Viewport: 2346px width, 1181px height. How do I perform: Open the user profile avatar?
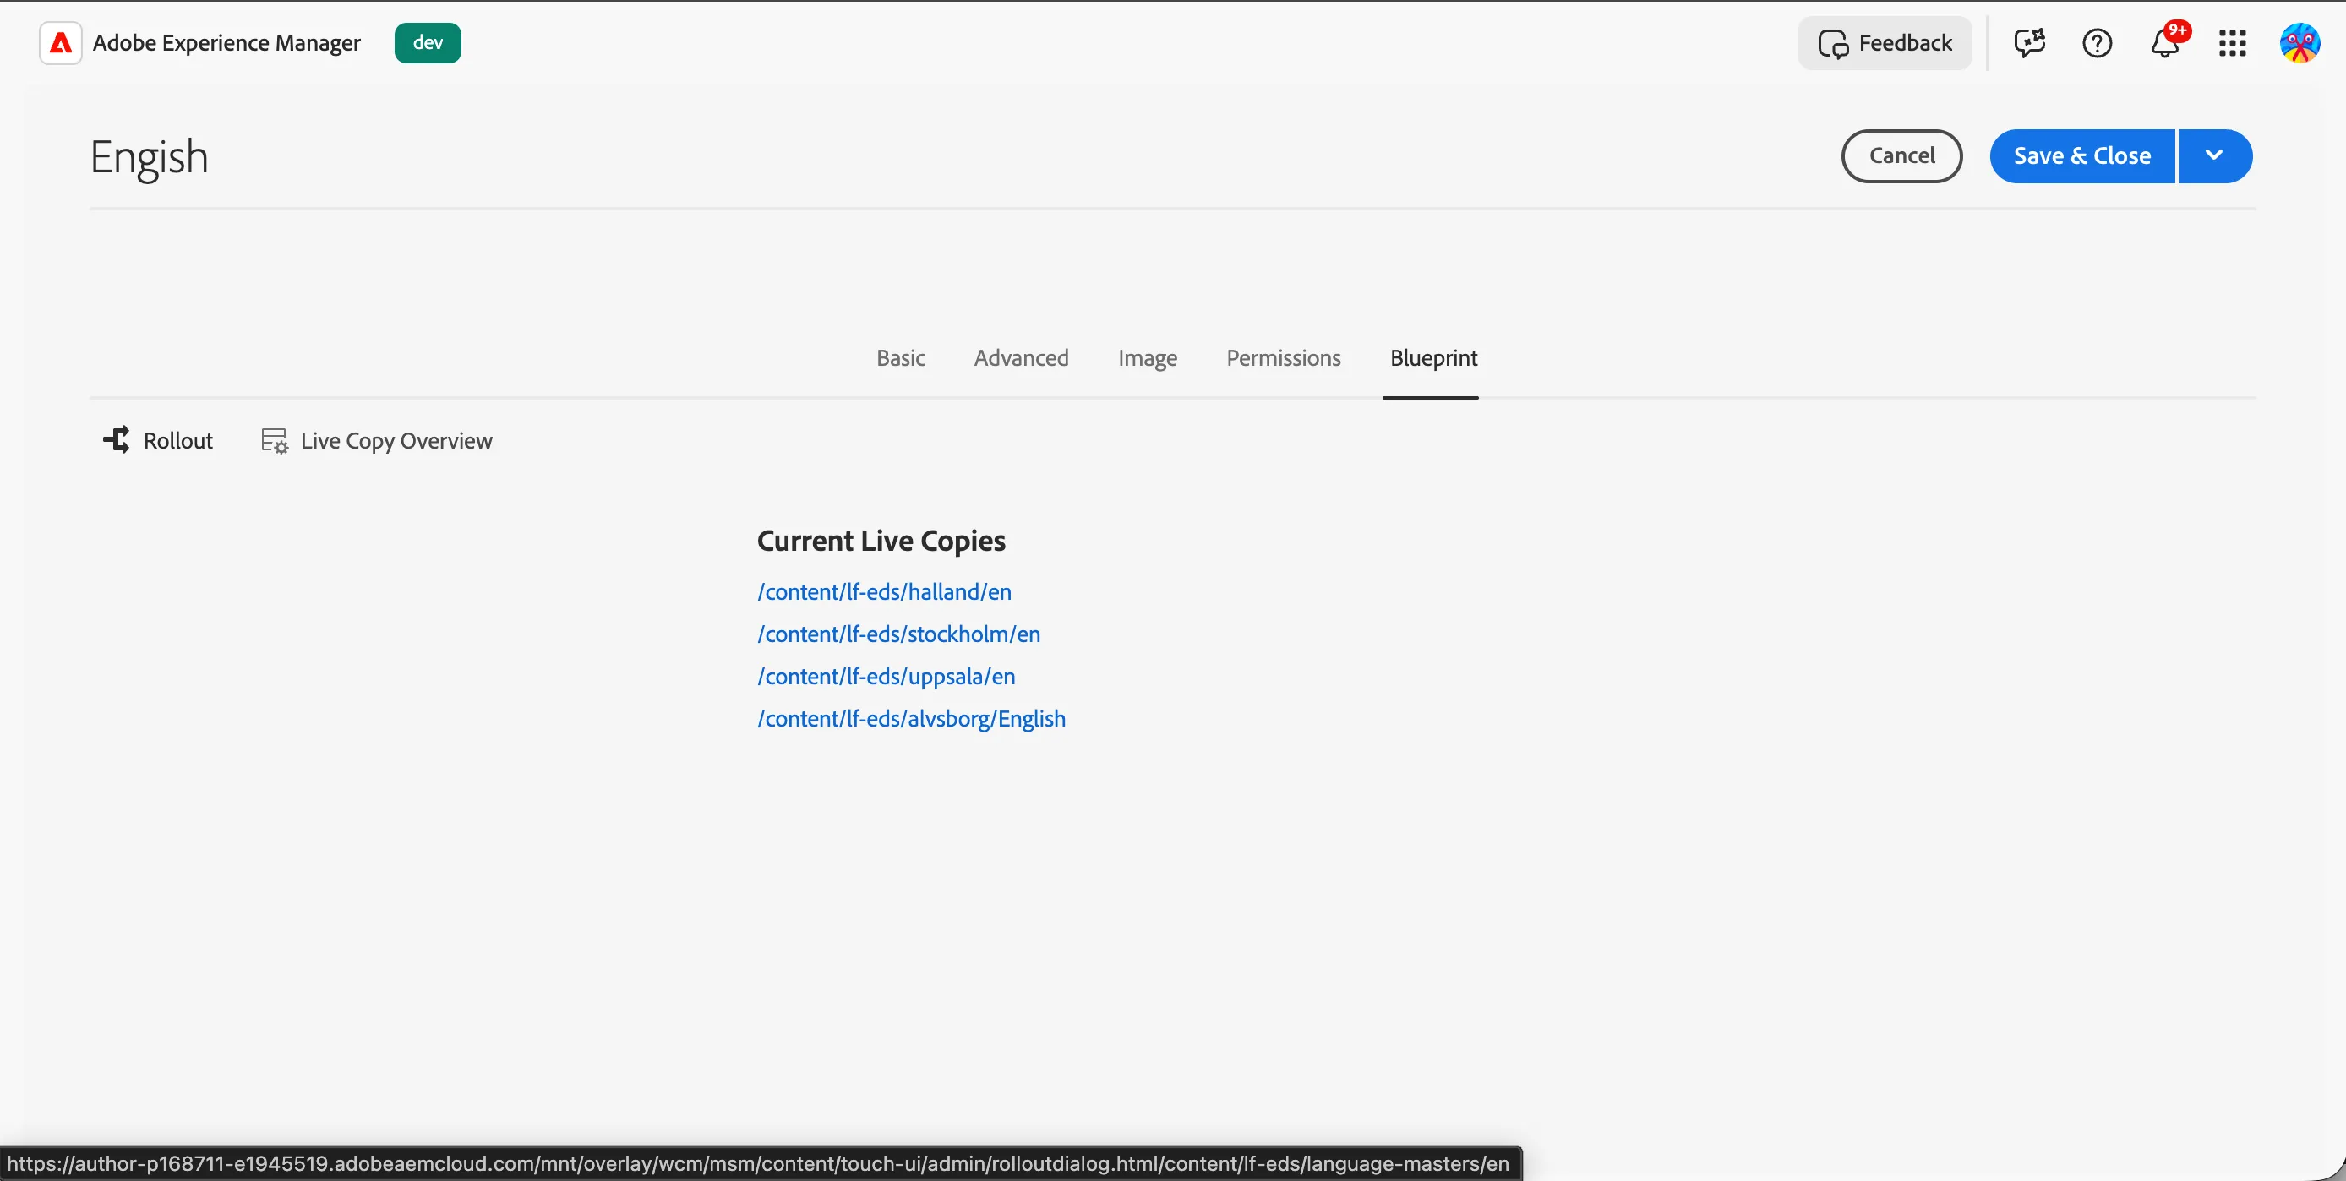2300,43
